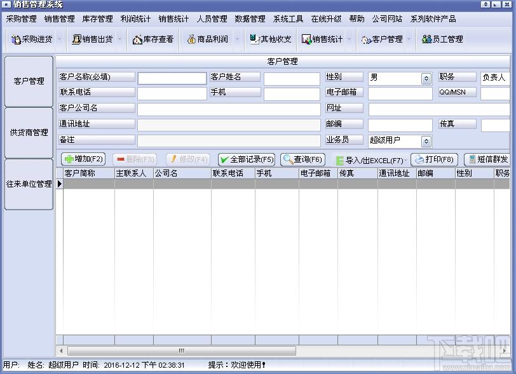This screenshot has height=374, width=516.
Task: Click the 手机 input field
Action: click(x=292, y=94)
